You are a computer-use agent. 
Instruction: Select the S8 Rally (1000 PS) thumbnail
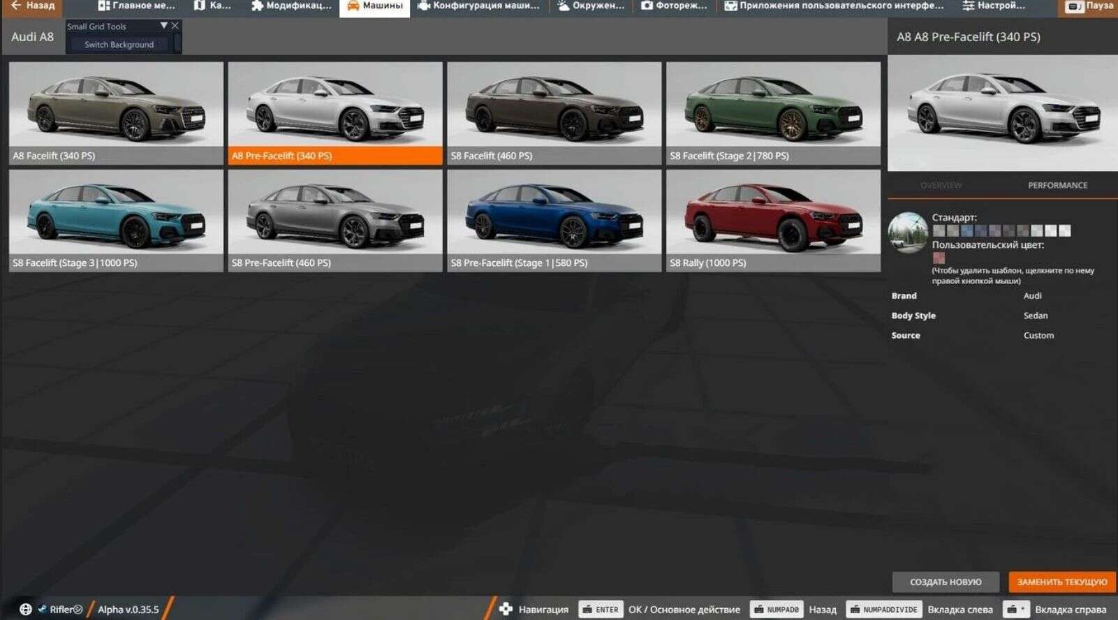tap(773, 221)
